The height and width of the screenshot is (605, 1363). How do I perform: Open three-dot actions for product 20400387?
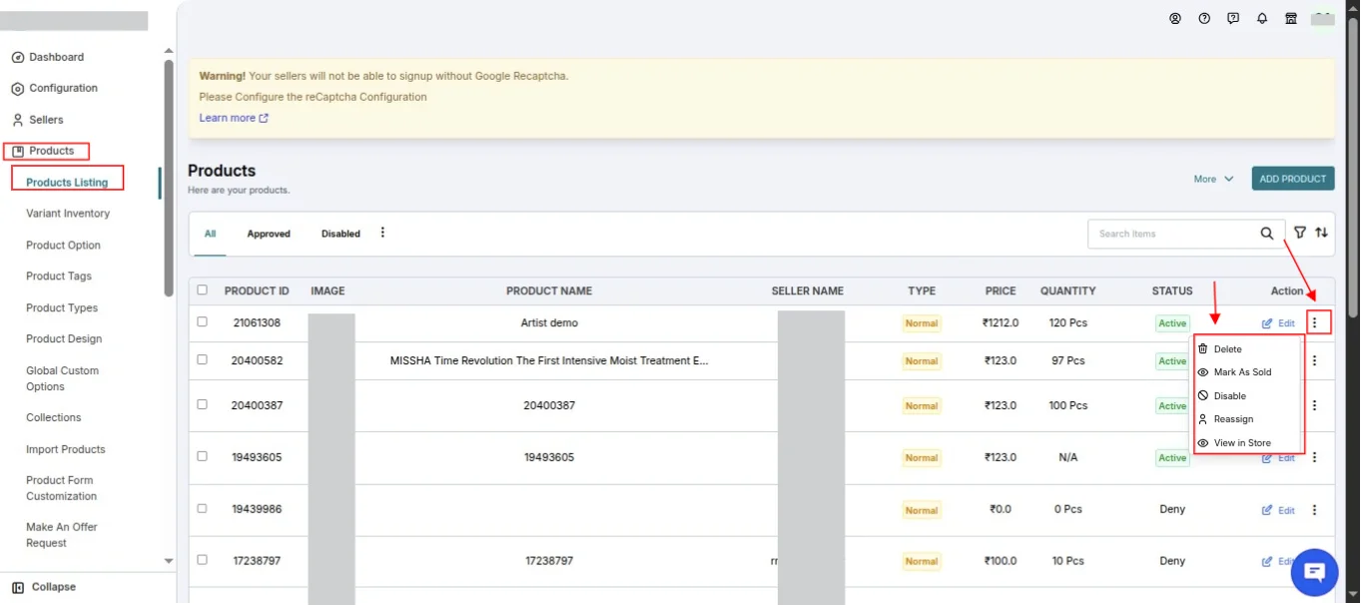1314,405
